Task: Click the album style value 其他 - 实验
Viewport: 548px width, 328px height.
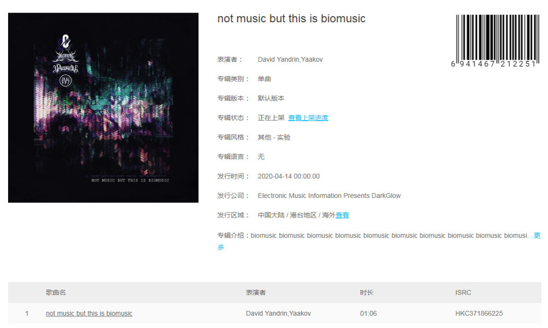Action: tap(274, 137)
